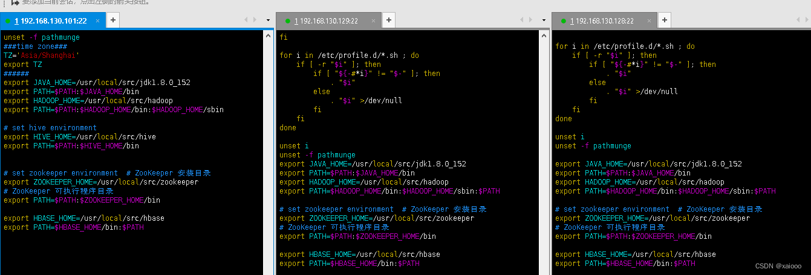Click 'export JAVA_HOME' line in the 192.168.130.129 pane
The width and height of the screenshot is (811, 275).
[x=373, y=163]
